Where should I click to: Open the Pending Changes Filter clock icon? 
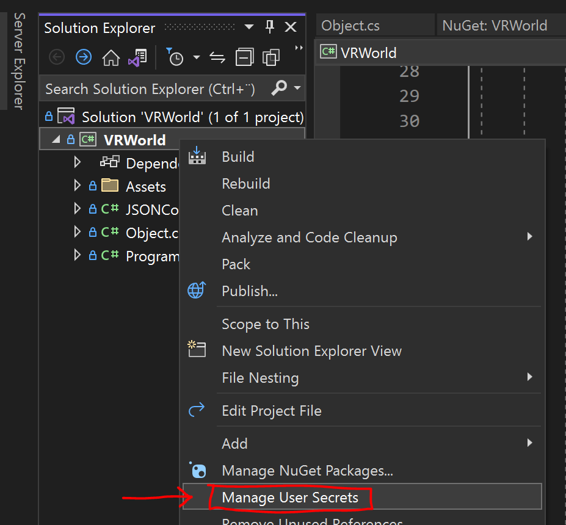tap(175, 57)
